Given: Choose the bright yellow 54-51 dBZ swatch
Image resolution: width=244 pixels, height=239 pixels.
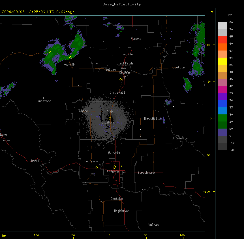Looking at the screenshot, I should 222,61.
